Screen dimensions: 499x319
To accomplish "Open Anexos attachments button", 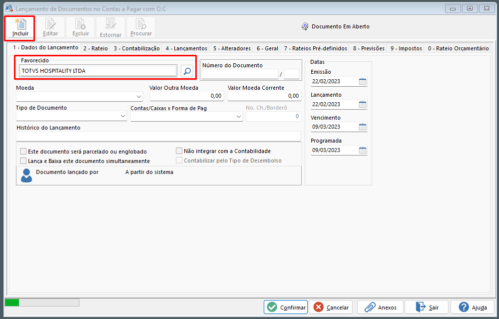I will click(x=380, y=307).
